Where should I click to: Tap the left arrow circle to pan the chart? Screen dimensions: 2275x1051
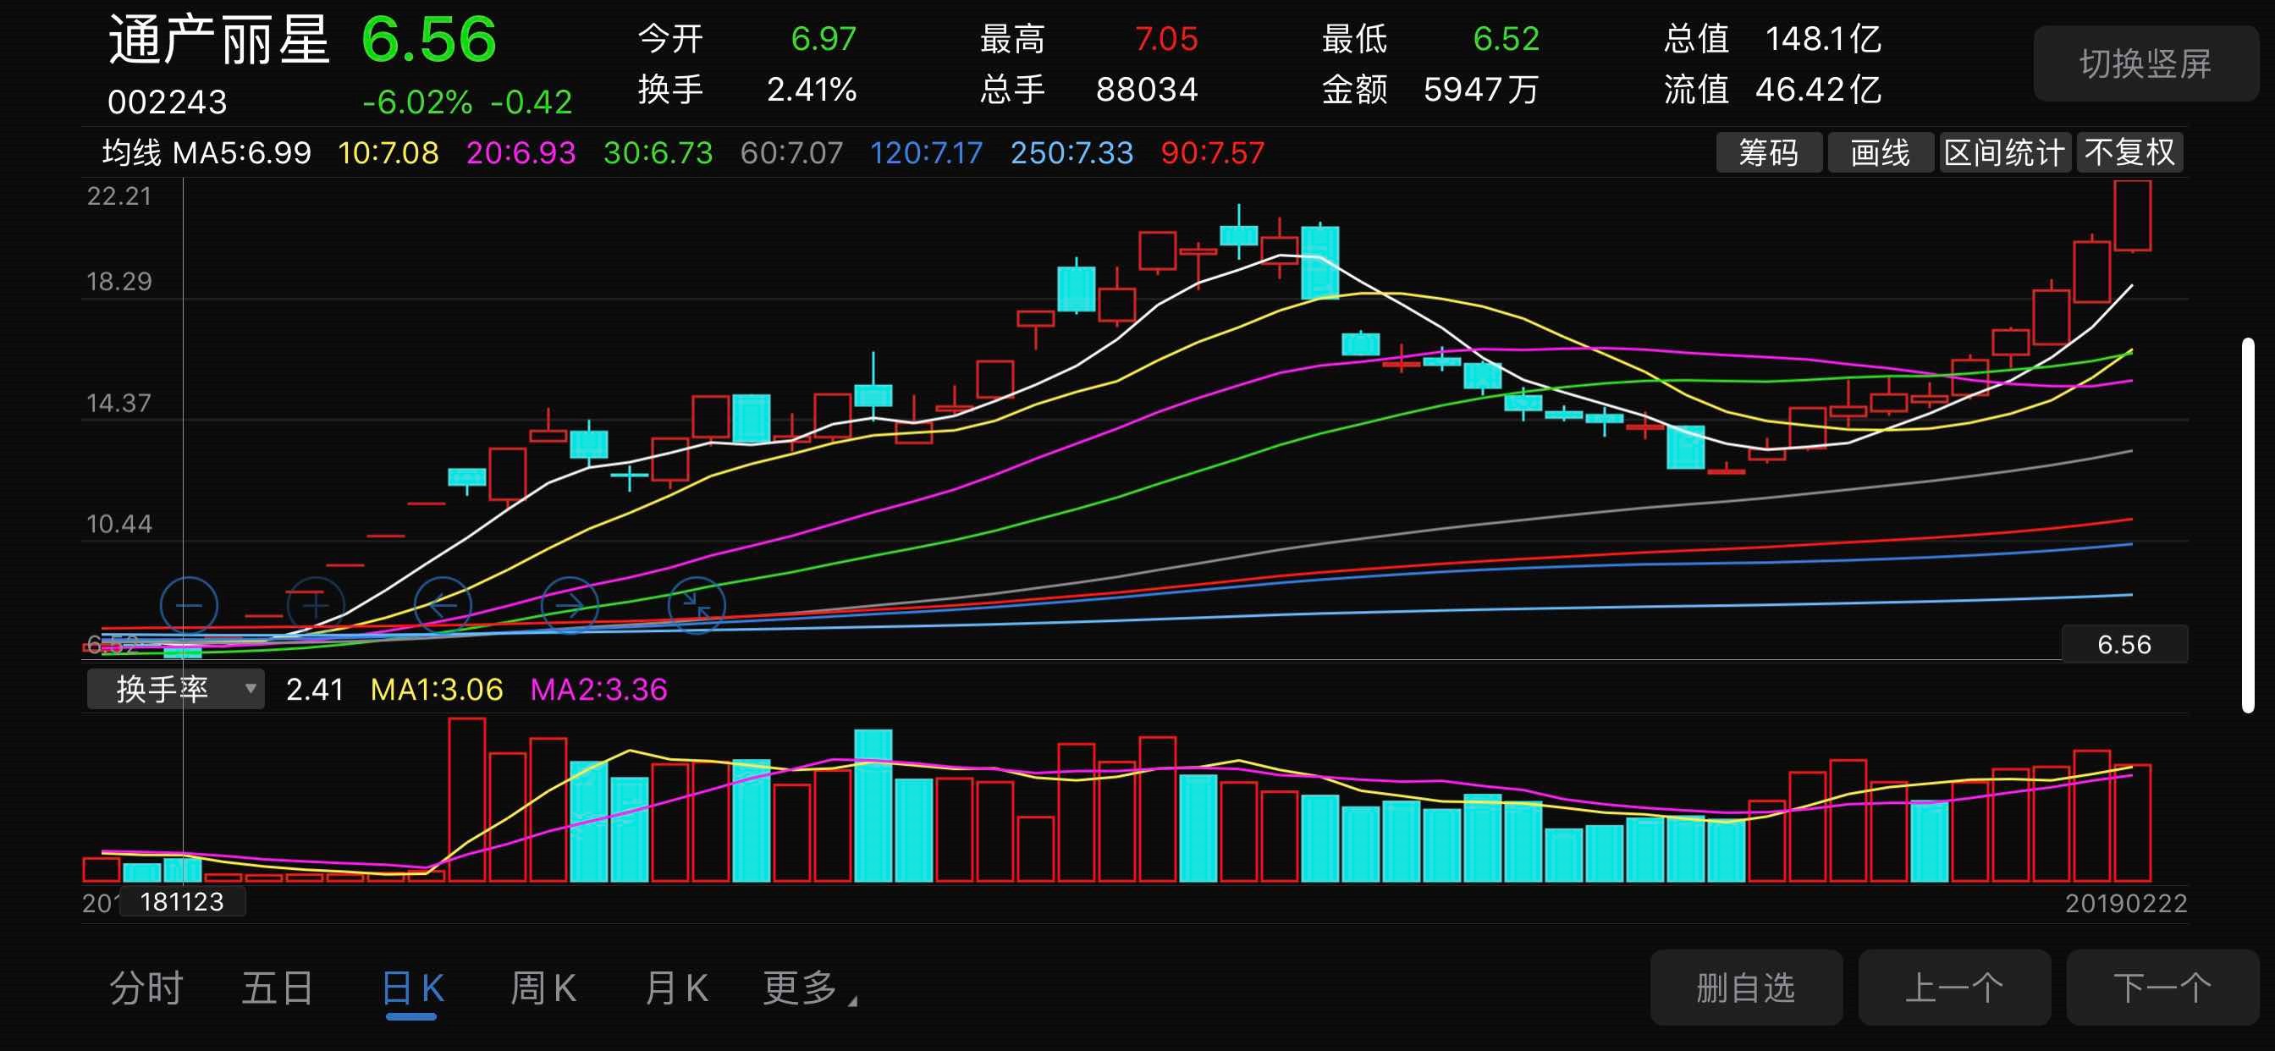coord(443,606)
